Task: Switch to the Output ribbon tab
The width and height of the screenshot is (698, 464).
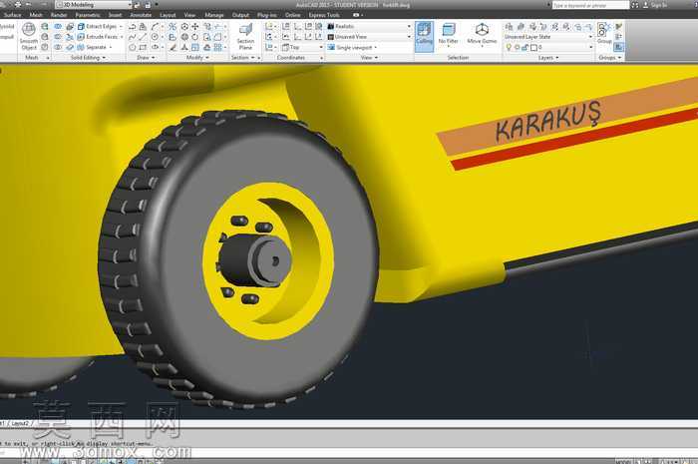Action: pyautogui.click(x=241, y=15)
